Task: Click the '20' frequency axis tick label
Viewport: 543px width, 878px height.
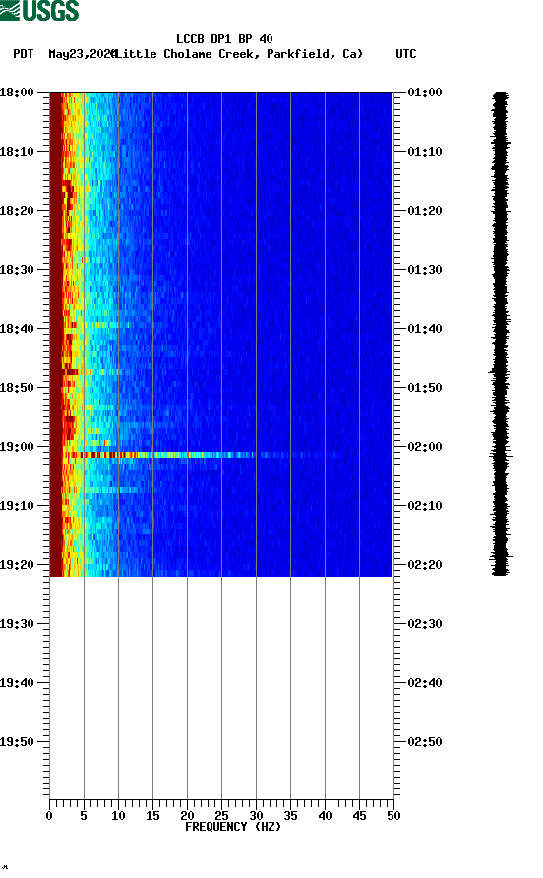Action: [x=187, y=816]
